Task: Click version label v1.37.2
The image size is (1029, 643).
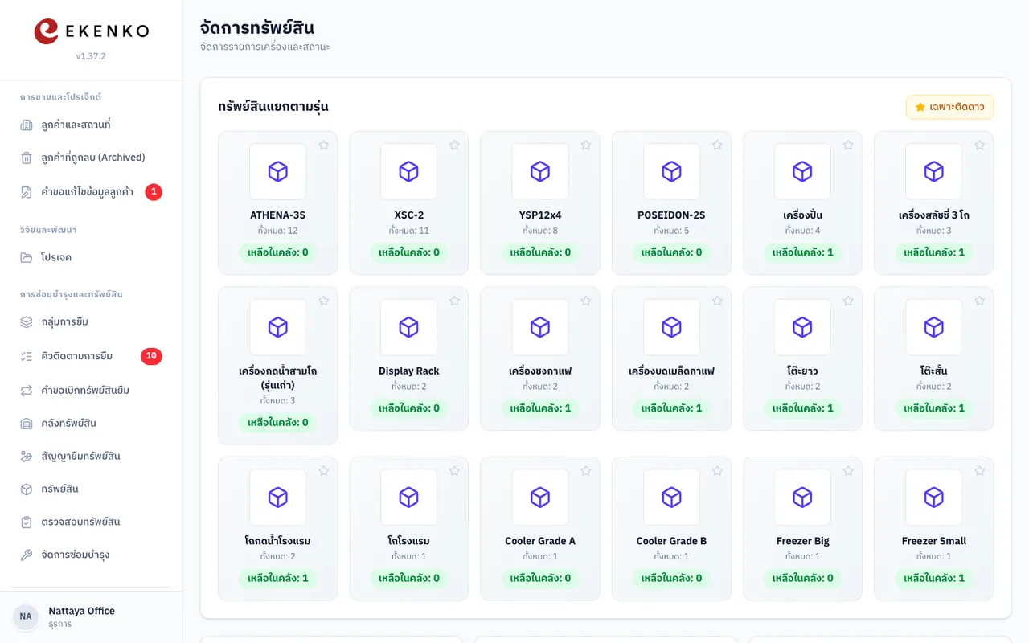Action: (x=91, y=56)
